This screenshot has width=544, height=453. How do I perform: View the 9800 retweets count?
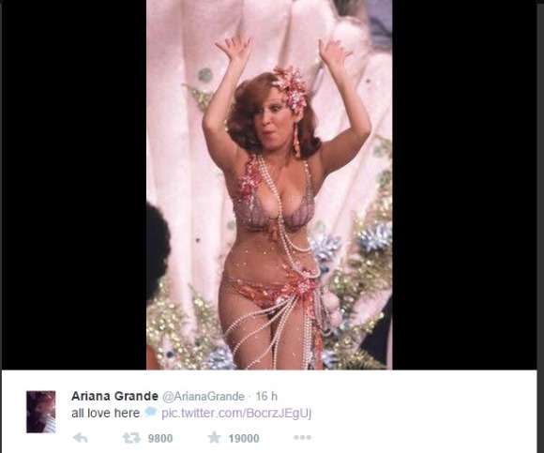click(x=160, y=438)
